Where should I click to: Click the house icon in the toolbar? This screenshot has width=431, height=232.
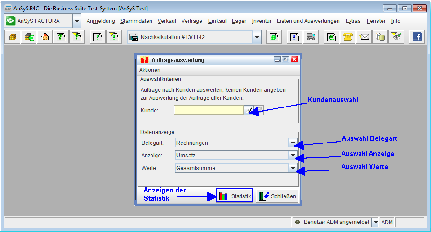click(x=44, y=37)
